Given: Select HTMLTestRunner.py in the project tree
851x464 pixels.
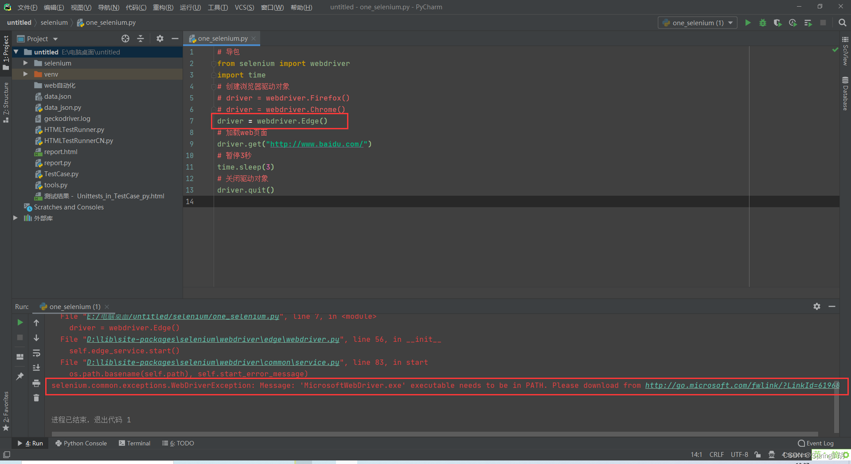Looking at the screenshot, I should point(74,129).
